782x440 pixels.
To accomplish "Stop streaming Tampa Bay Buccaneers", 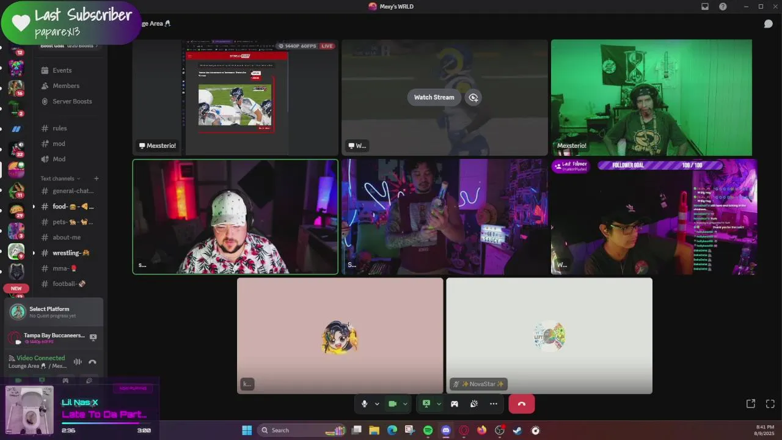I will click(x=93, y=337).
